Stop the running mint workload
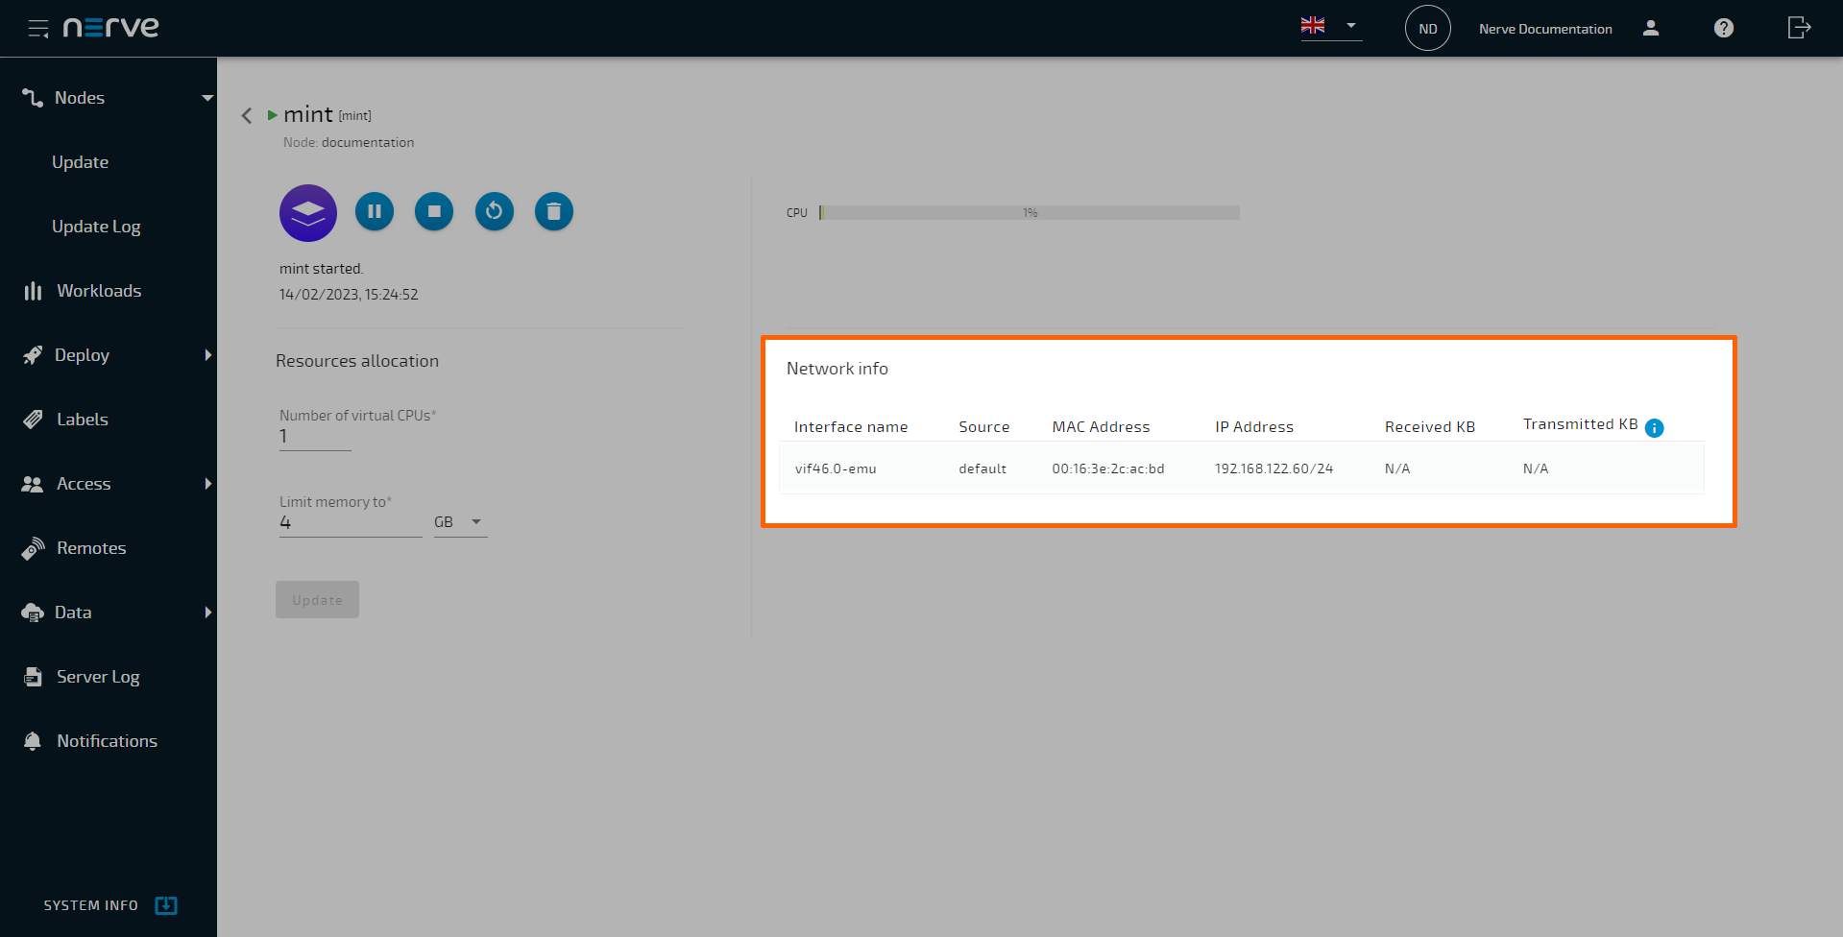 (433, 211)
